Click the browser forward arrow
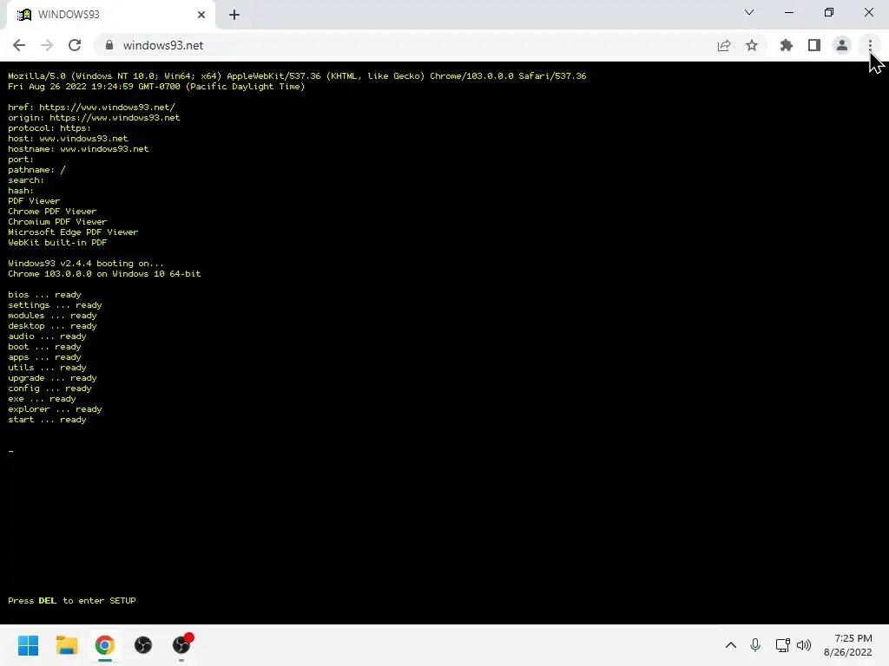The width and height of the screenshot is (889, 666). [x=47, y=45]
